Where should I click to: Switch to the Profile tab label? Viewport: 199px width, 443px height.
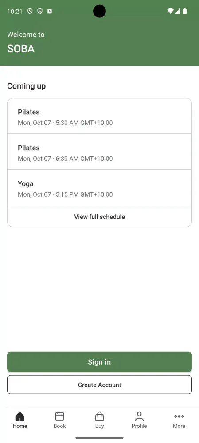pos(139,426)
